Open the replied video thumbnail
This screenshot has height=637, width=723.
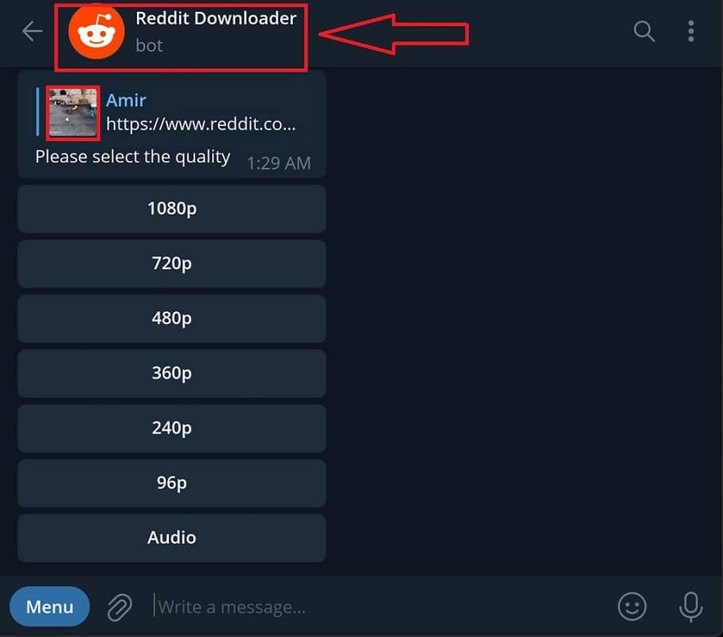(x=72, y=113)
